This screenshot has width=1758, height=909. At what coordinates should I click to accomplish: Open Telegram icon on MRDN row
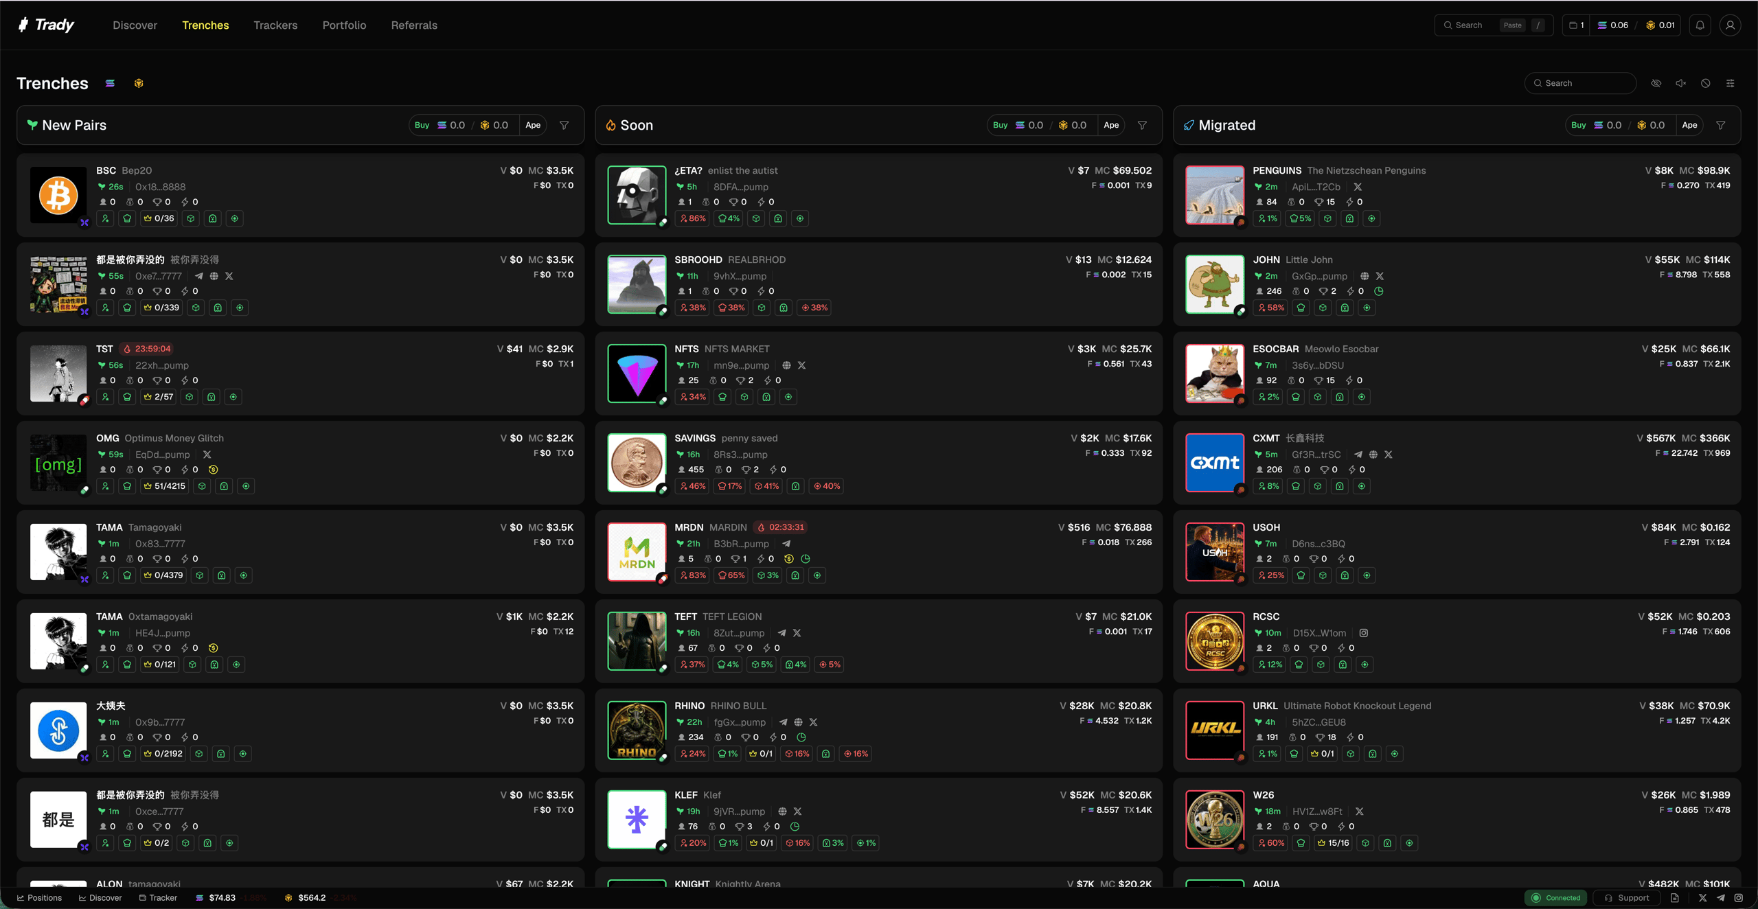point(786,544)
